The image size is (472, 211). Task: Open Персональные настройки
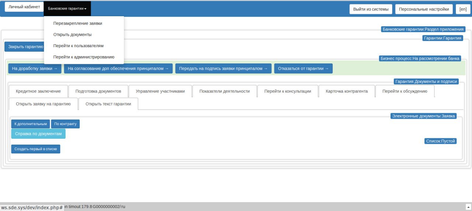424,9
